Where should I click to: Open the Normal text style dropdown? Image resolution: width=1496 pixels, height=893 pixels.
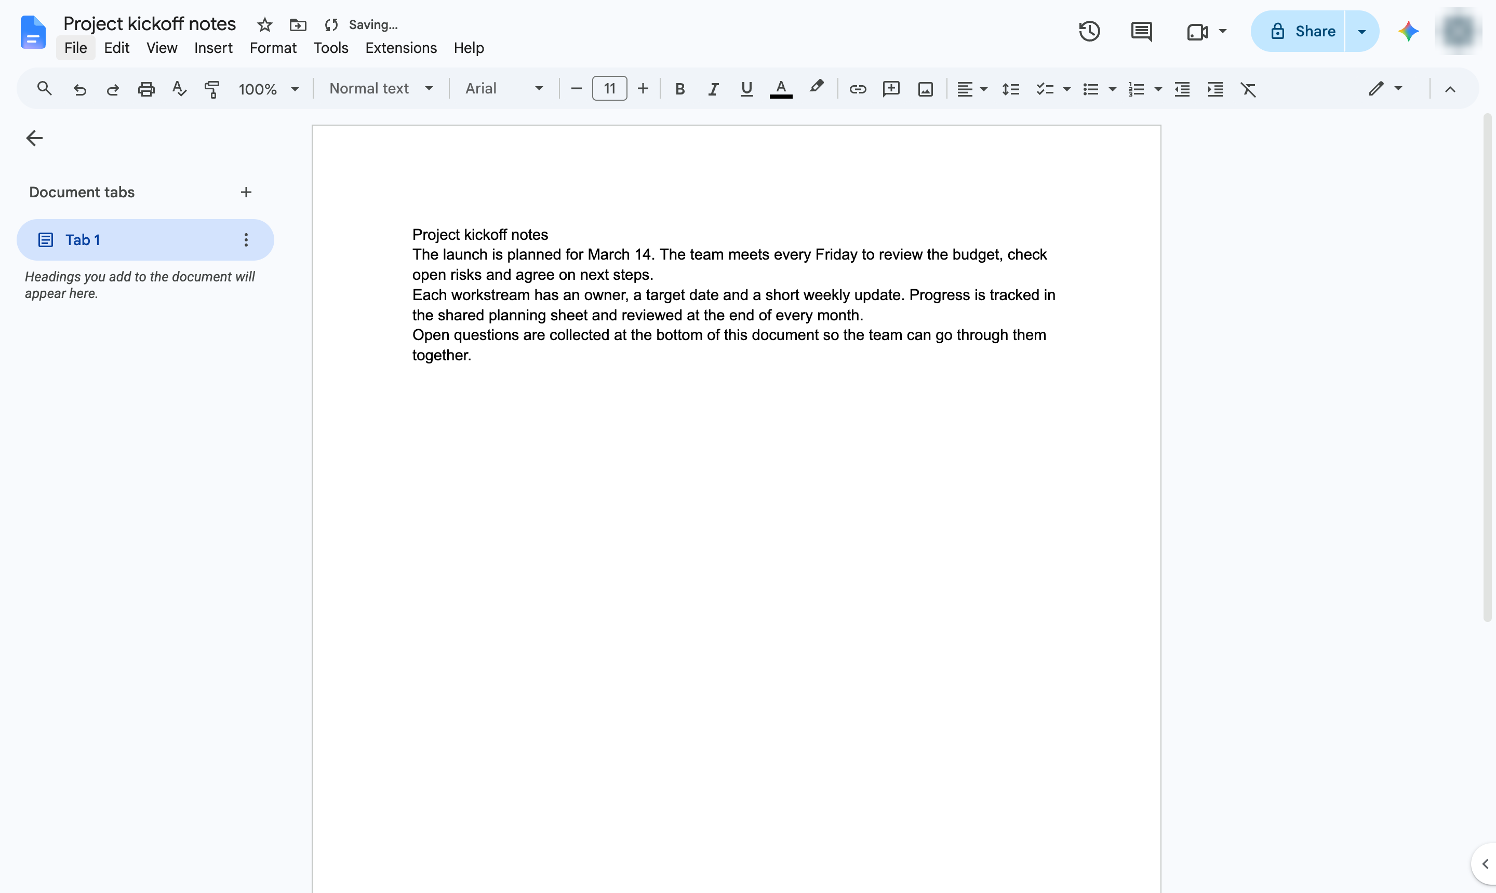tap(381, 89)
